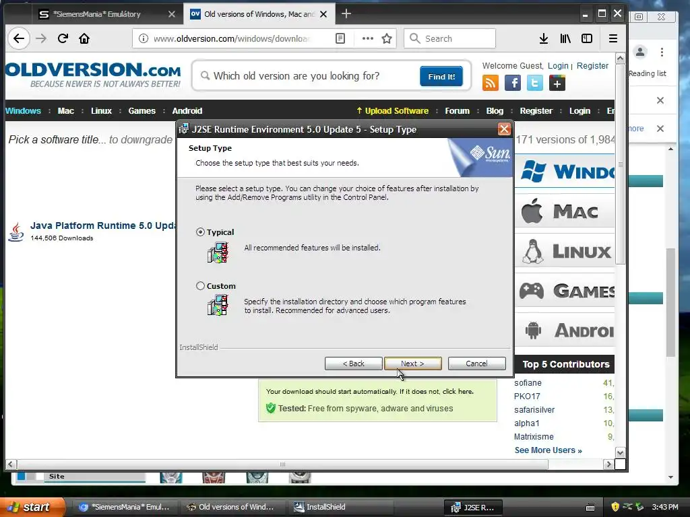The height and width of the screenshot is (517, 690).
Task: Click the security shield tray icon
Action: pos(615,507)
